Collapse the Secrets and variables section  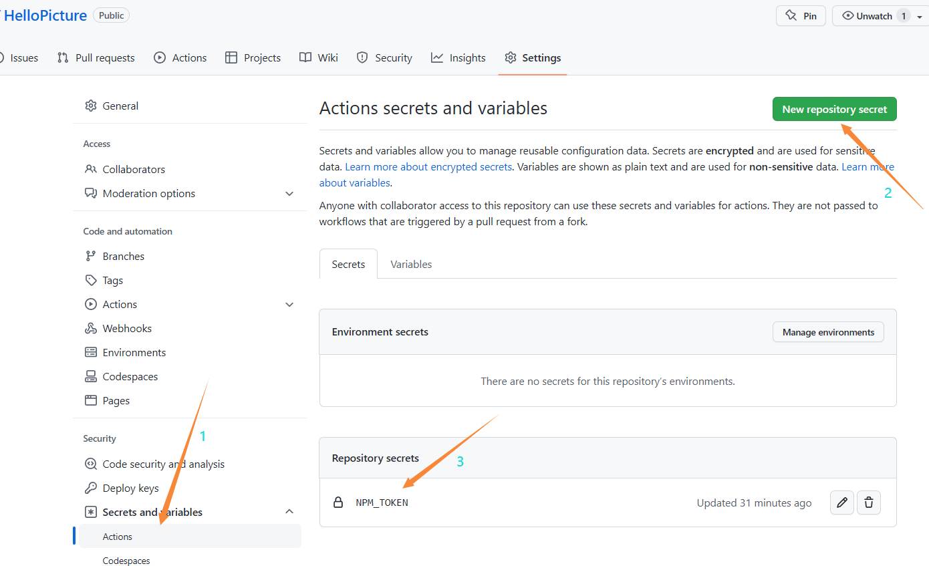coord(289,512)
